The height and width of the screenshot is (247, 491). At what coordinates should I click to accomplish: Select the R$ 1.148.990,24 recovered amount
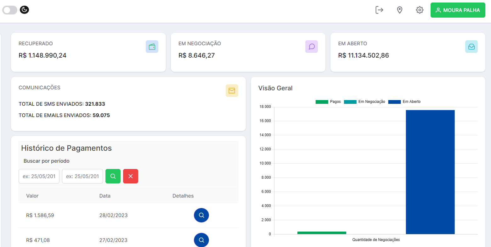pyautogui.click(x=42, y=55)
